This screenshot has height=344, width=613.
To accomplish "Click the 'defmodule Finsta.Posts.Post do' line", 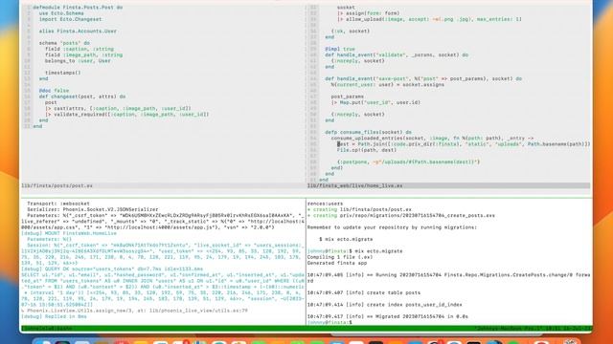I will (x=78, y=8).
